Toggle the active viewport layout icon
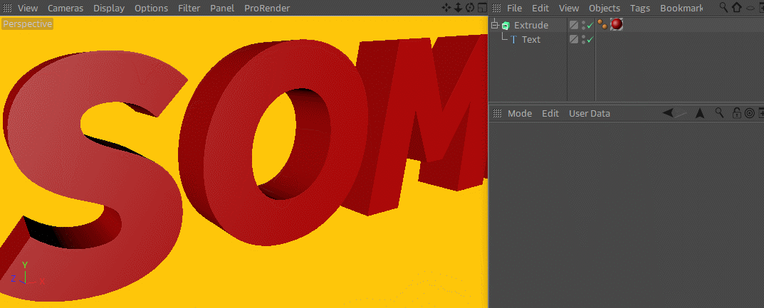 point(482,8)
